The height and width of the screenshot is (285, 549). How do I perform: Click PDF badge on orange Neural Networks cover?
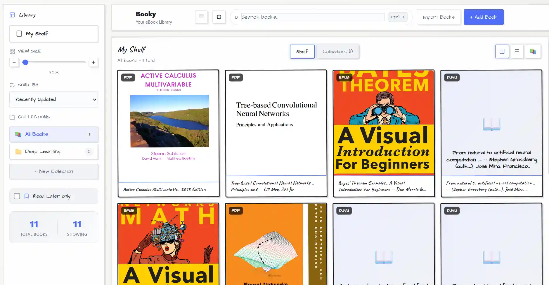pos(236,211)
